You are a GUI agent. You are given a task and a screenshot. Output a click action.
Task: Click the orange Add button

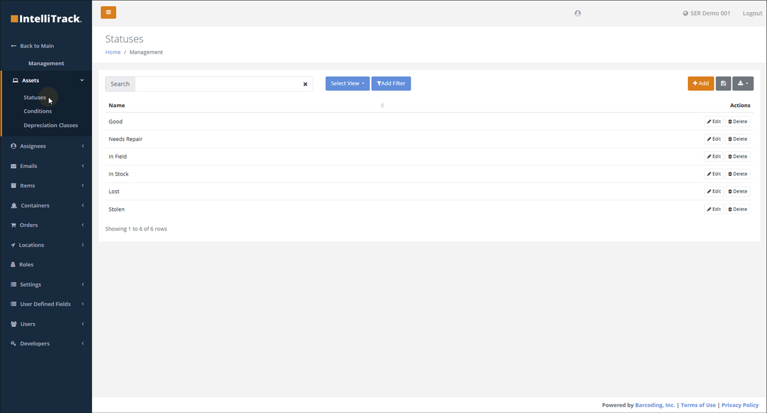click(x=701, y=83)
